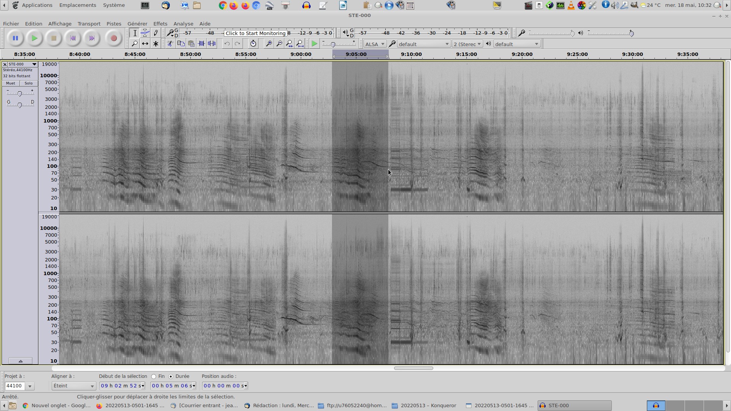Select the Fin radio button
Screen dimensions: 731x411
click(x=154, y=376)
